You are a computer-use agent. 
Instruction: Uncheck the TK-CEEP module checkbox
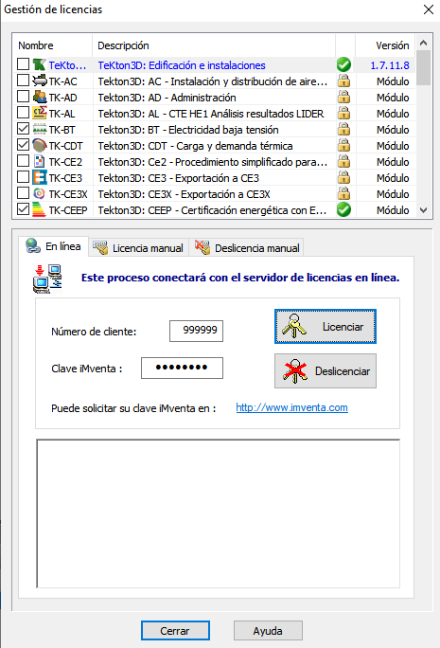click(x=23, y=209)
